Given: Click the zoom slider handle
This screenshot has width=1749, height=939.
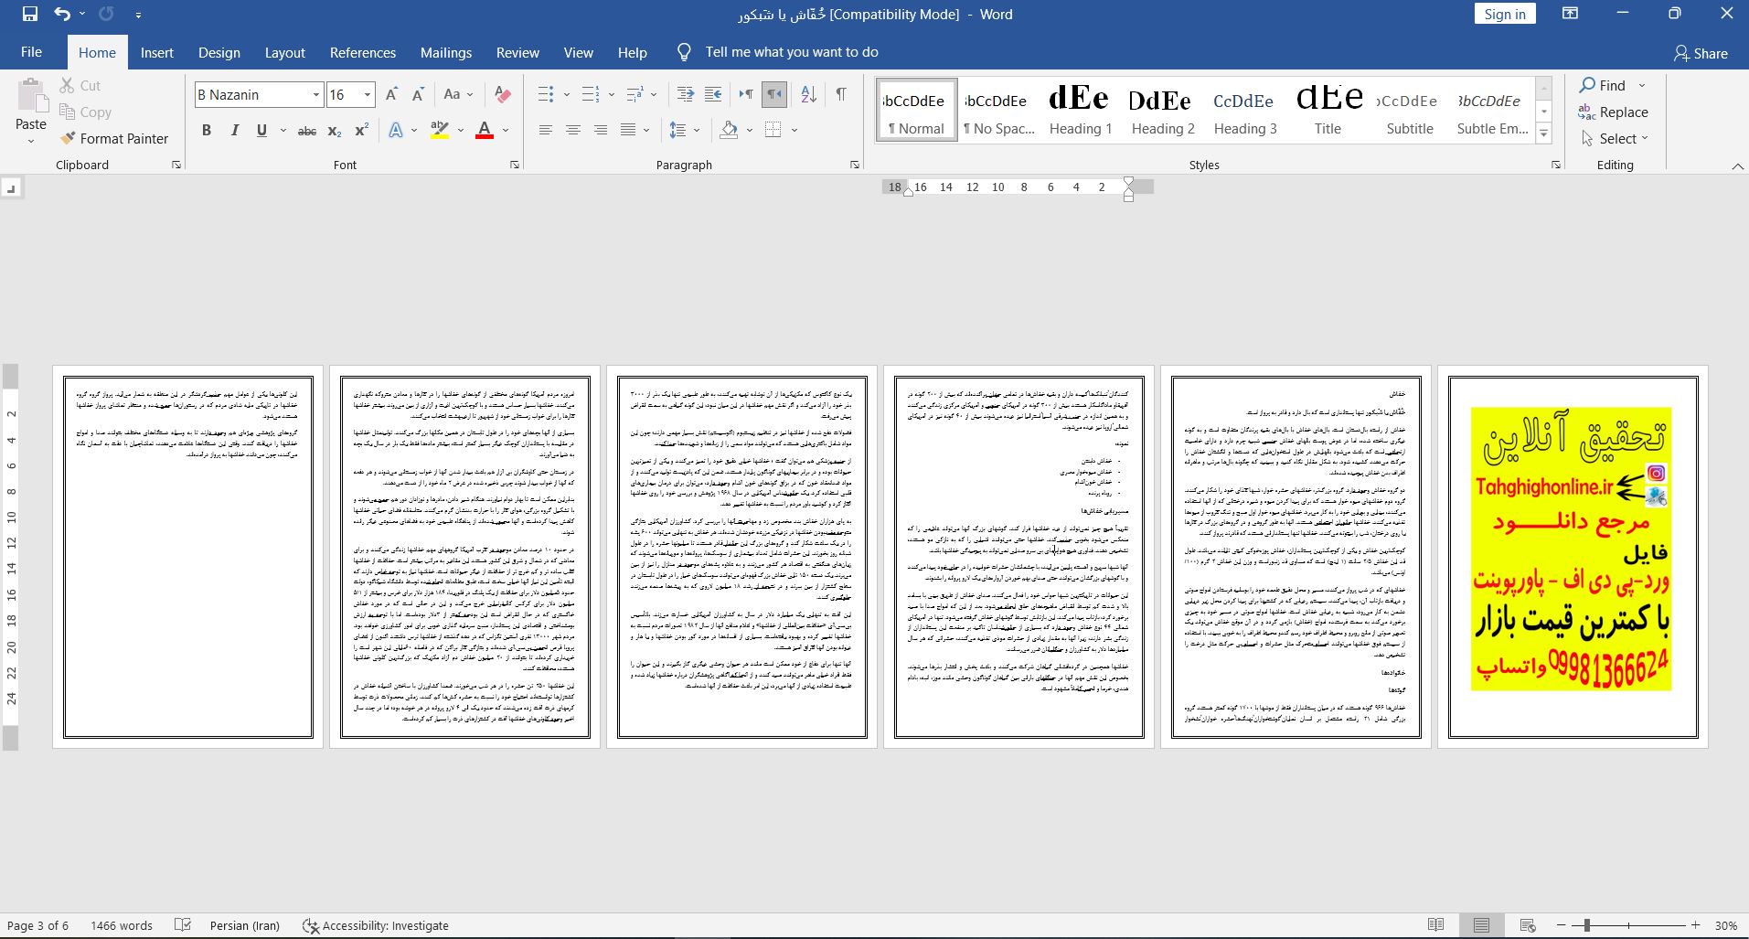Looking at the screenshot, I should [1587, 925].
